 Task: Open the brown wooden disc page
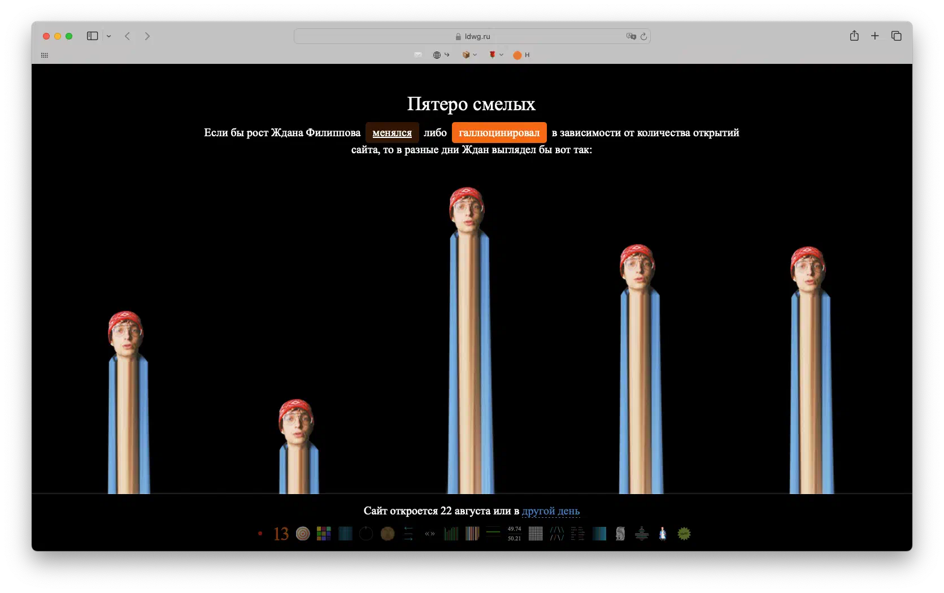tap(388, 534)
